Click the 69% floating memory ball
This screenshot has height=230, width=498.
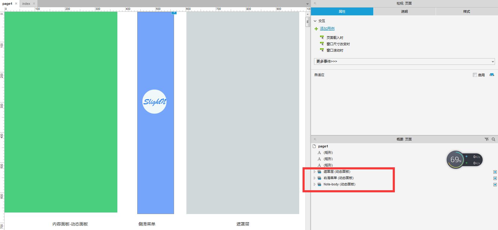click(x=455, y=160)
